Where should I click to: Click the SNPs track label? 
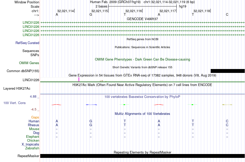pos(35,55)
